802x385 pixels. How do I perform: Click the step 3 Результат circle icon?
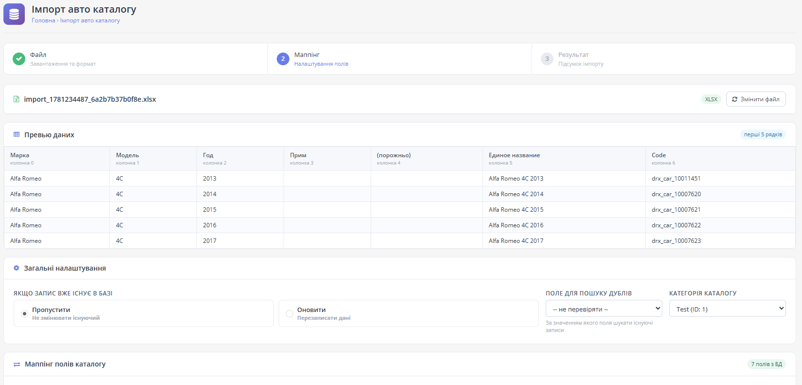547,59
